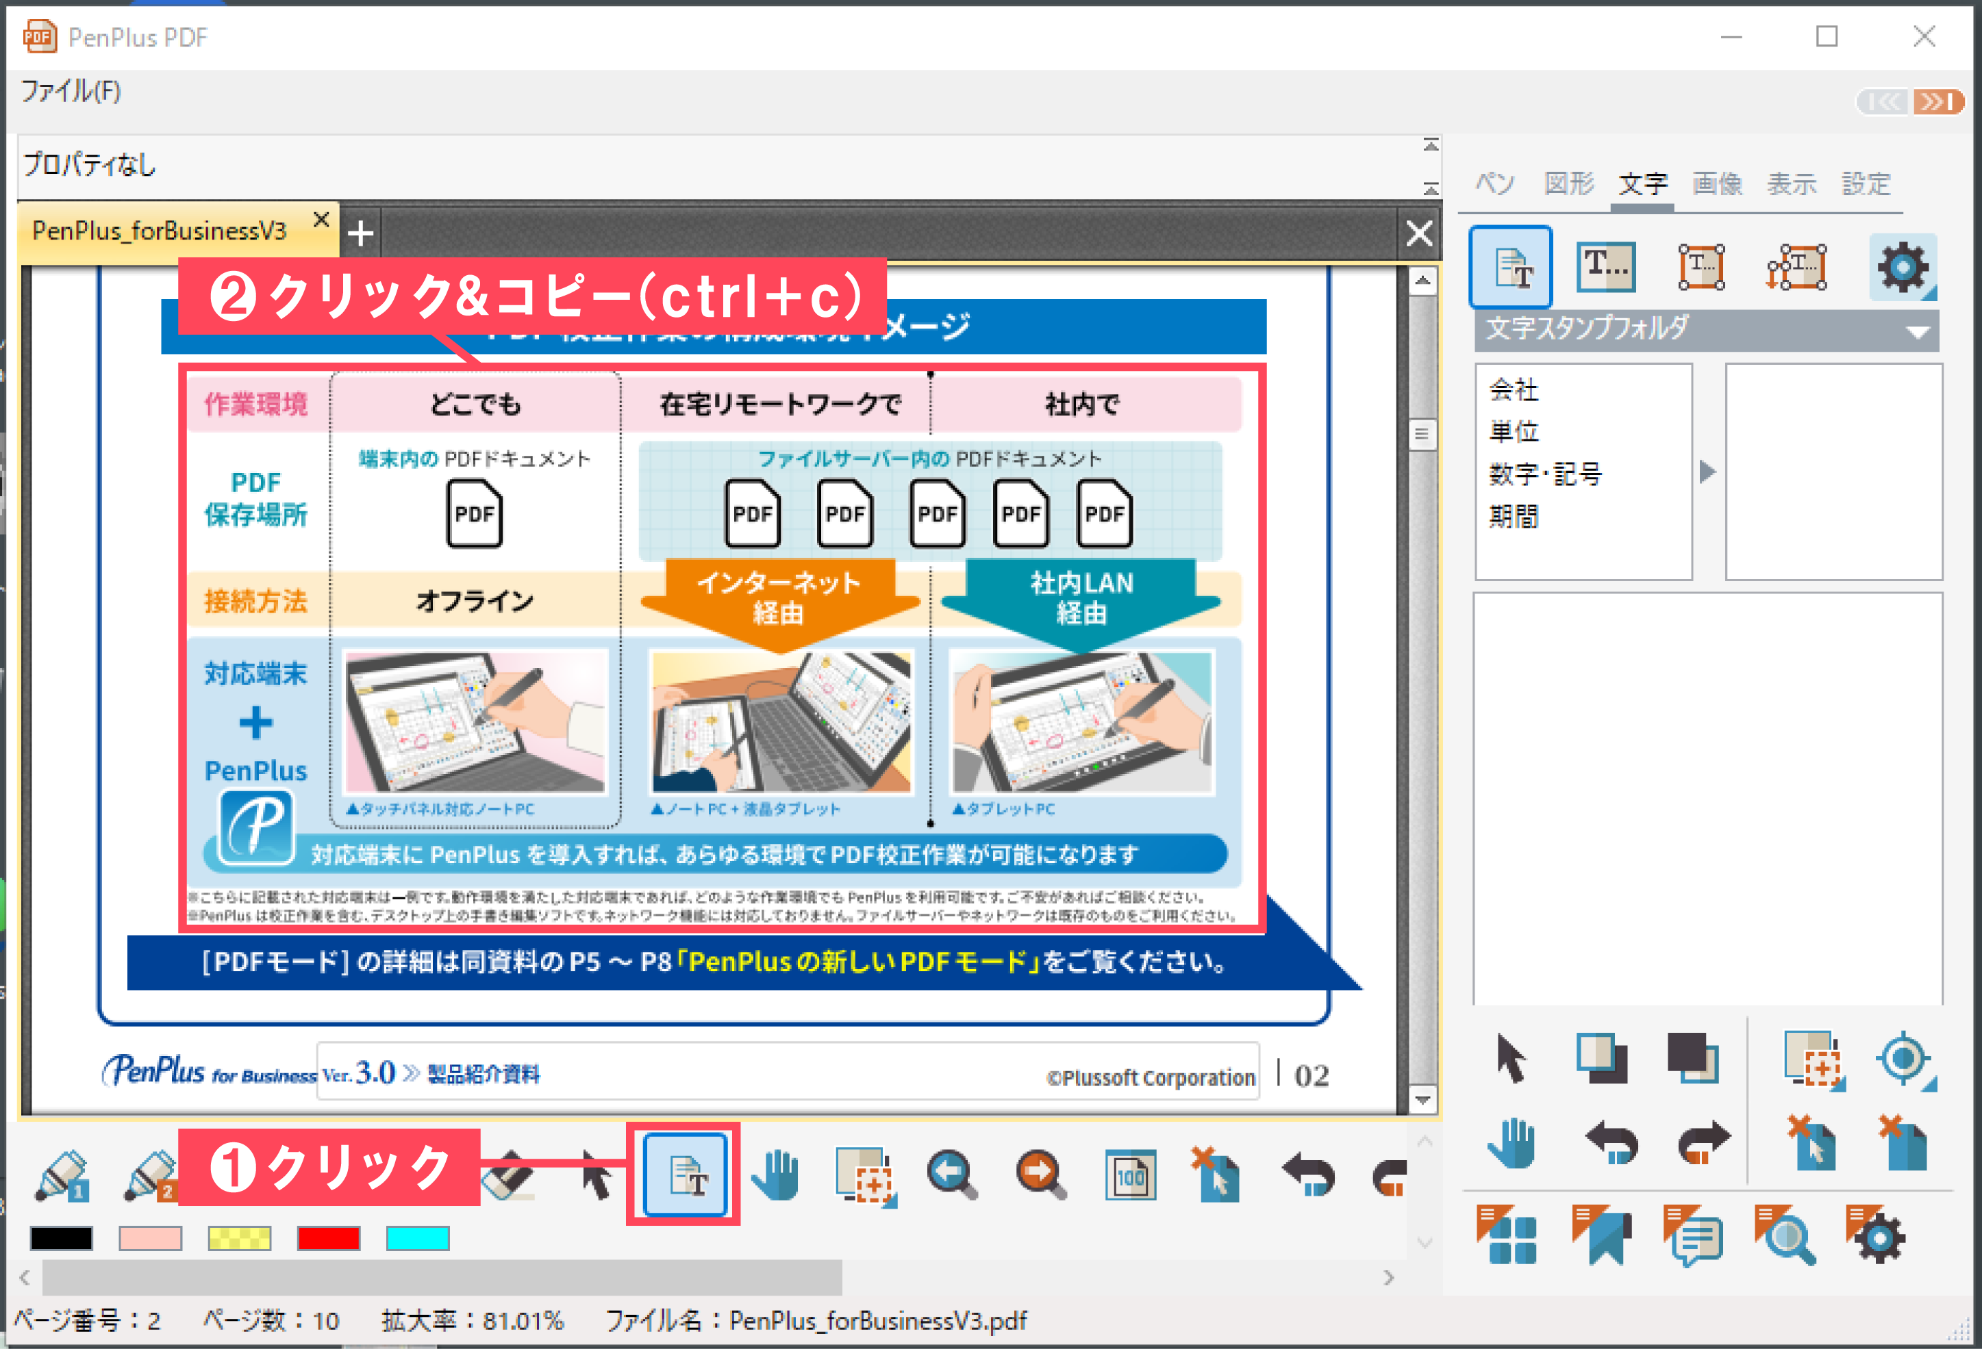The width and height of the screenshot is (1982, 1349).
Task: Click the undo arrow in bottom toolbar
Action: click(x=1309, y=1175)
